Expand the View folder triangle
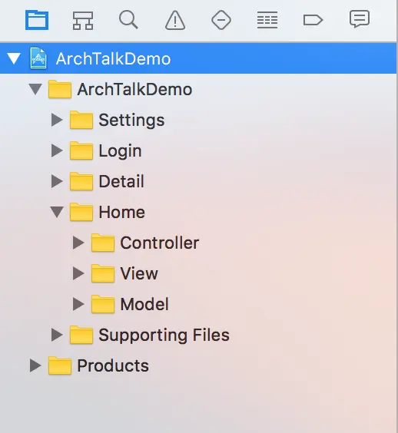398x433 pixels. [x=78, y=273]
